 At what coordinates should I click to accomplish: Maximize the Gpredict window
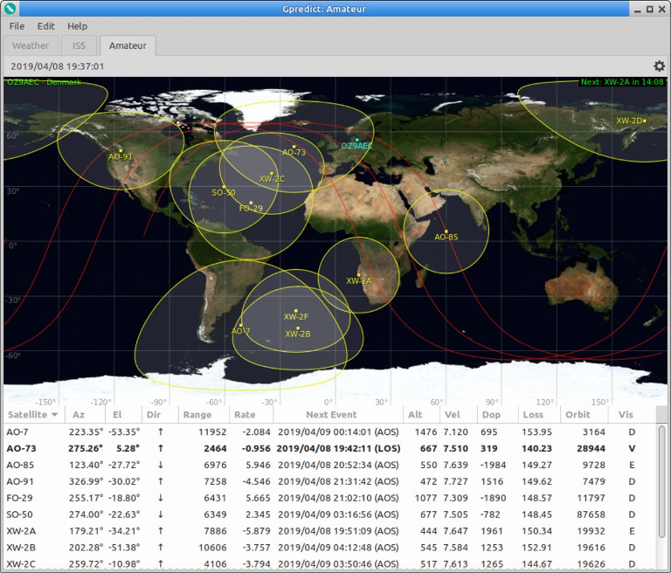650,9
